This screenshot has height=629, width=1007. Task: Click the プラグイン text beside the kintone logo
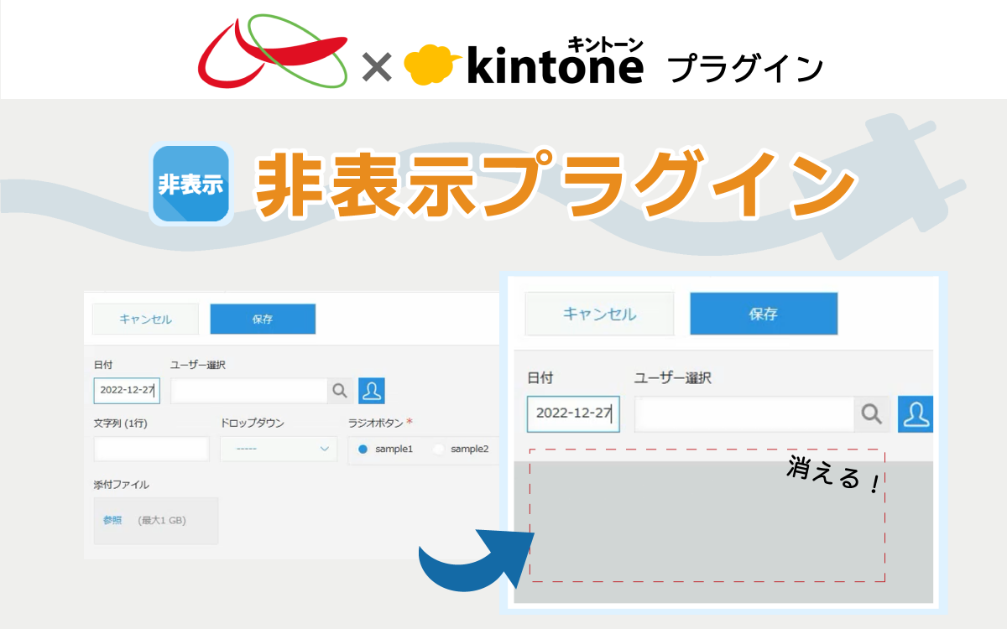pyautogui.click(x=745, y=69)
